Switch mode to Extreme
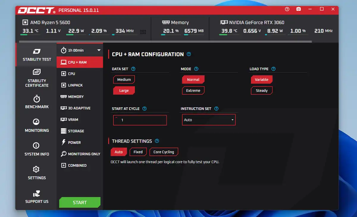Image resolution: width=357 pixels, height=217 pixels. 193,91
